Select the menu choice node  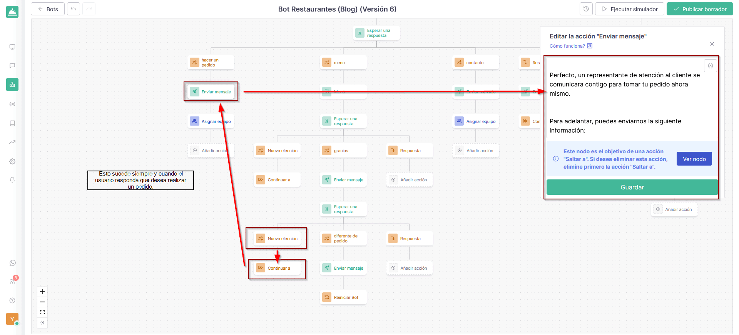(343, 63)
